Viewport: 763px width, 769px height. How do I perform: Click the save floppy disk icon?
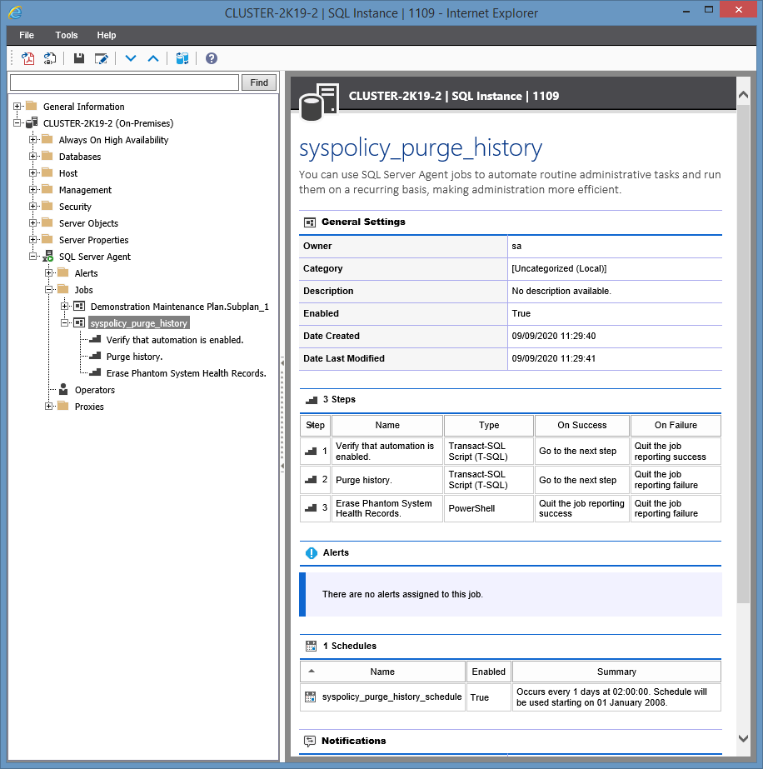[x=79, y=58]
